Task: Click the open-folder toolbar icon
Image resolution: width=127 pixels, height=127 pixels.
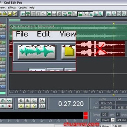Action: point(5,14)
